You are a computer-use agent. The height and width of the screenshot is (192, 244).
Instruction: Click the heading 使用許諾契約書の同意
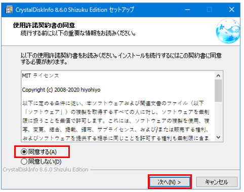44,25
